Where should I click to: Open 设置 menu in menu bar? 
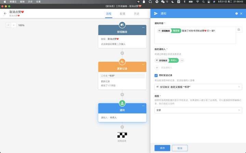pyautogui.click(x=38, y=2)
